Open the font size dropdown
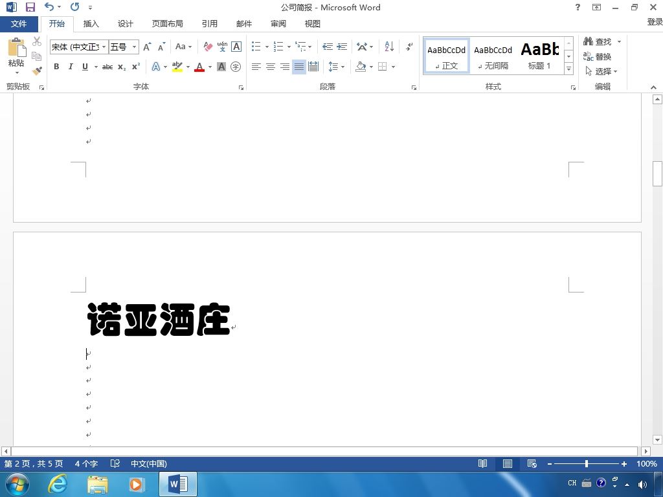Image resolution: width=663 pixels, height=497 pixels. pos(134,47)
